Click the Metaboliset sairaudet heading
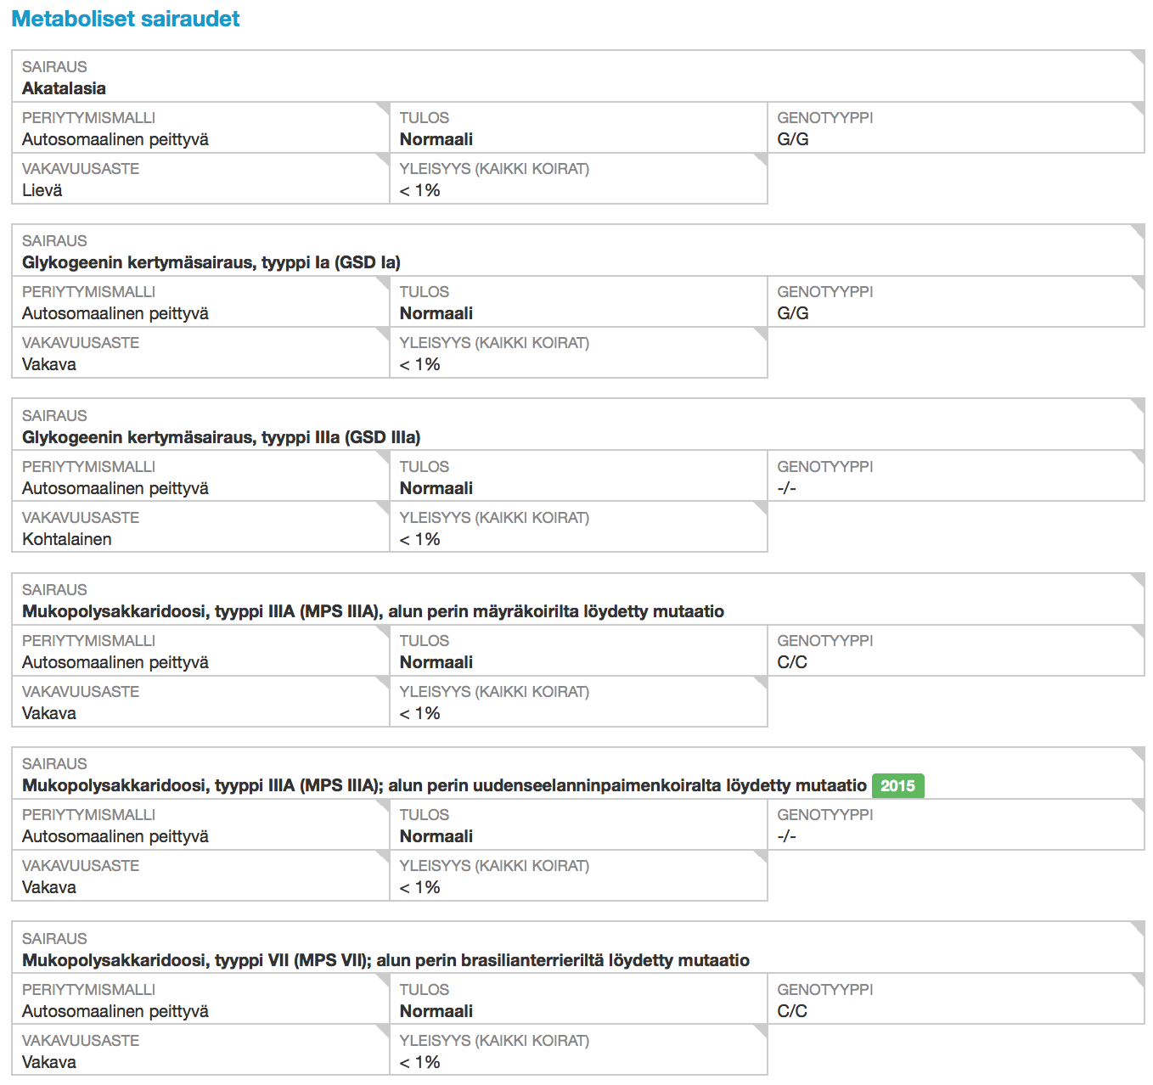Screen dimensions: 1153x1085 point(126,19)
